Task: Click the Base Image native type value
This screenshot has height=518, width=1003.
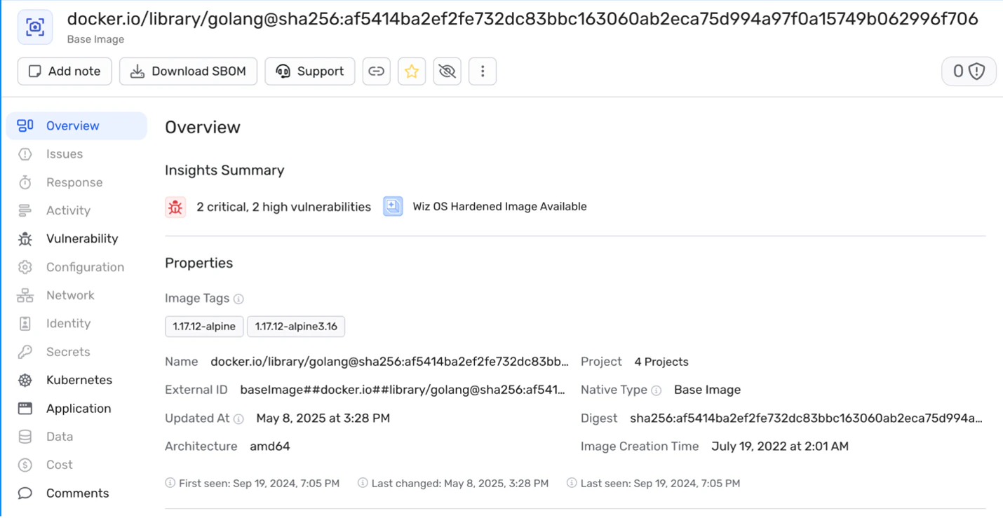Action: pos(707,390)
